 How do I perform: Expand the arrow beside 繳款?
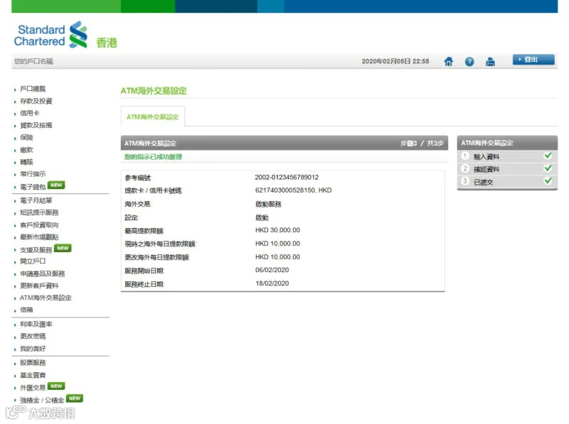(15, 151)
